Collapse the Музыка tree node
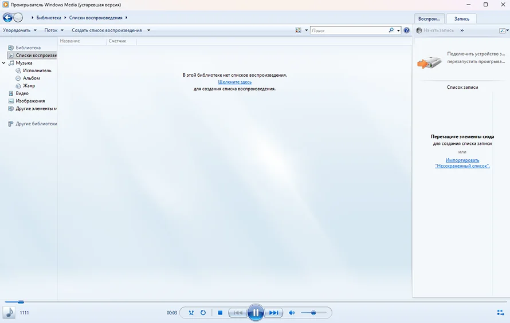Screen dimensions: 510x323 click(x=3, y=63)
